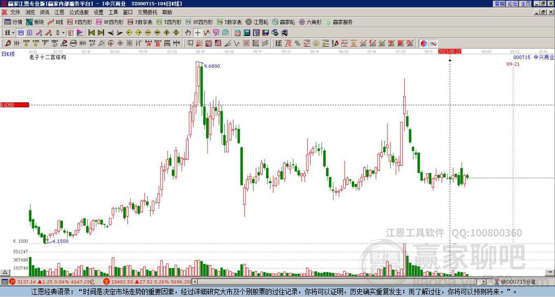
Task: Open the 交易委托 menu
Action: tap(147, 12)
